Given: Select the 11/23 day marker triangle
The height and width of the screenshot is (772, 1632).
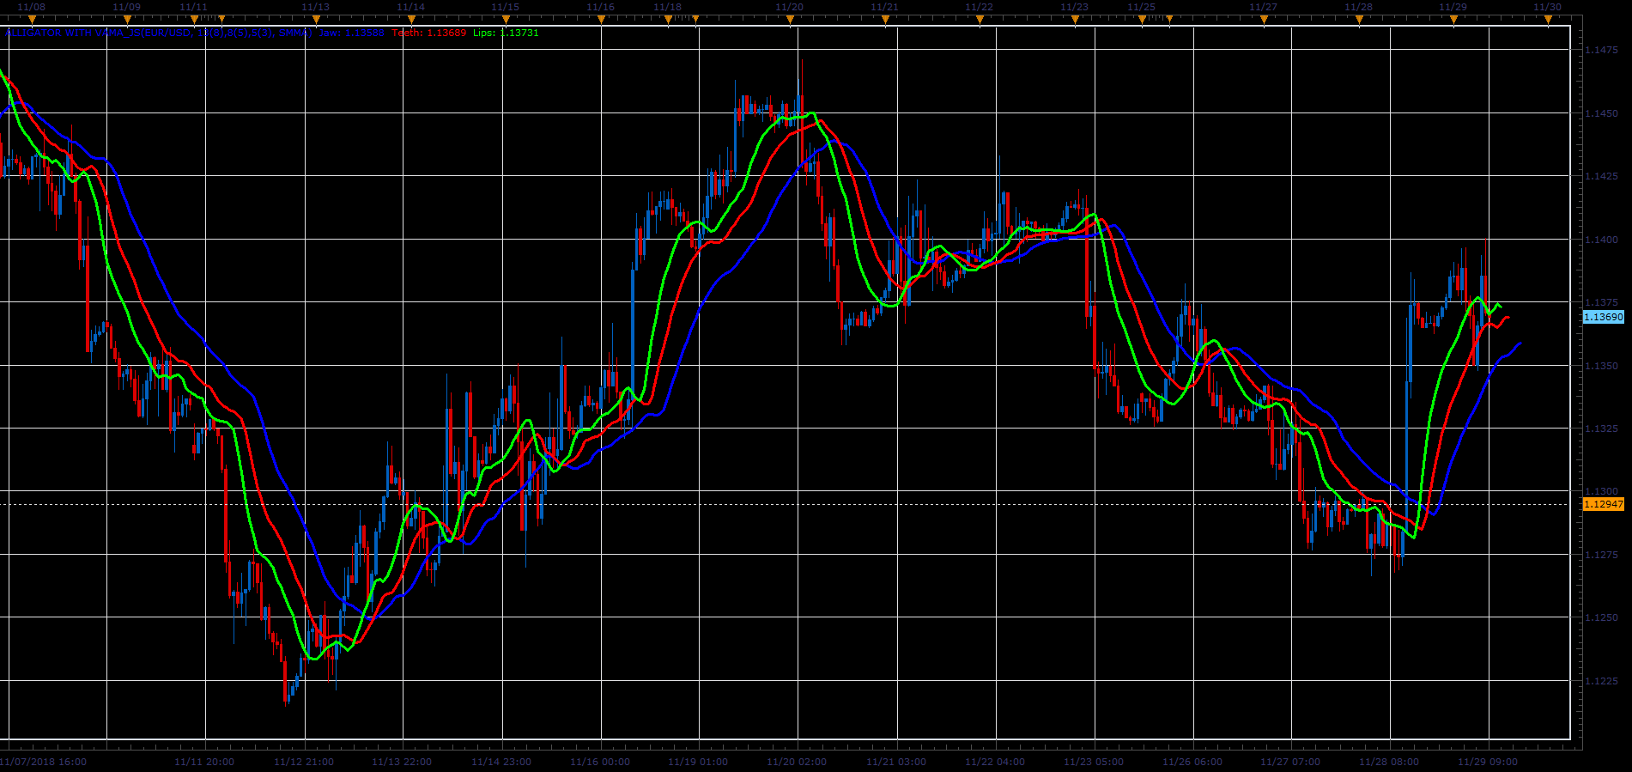Looking at the screenshot, I should pyautogui.click(x=1074, y=19).
